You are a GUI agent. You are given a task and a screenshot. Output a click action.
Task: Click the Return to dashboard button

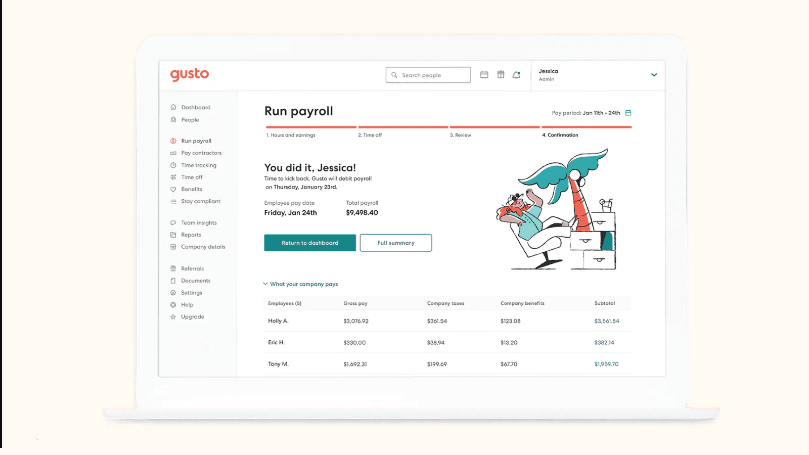[x=309, y=243]
